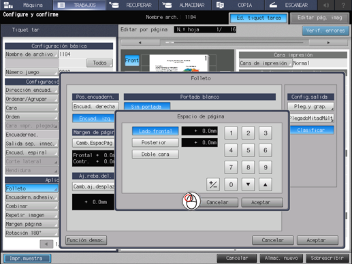Select Encuad. derecha binding position
Screen dimensions: 352x264
click(x=95, y=106)
